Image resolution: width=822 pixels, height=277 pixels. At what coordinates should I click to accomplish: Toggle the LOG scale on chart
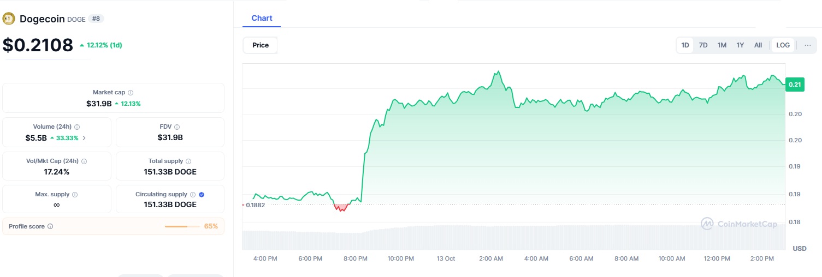(783, 45)
